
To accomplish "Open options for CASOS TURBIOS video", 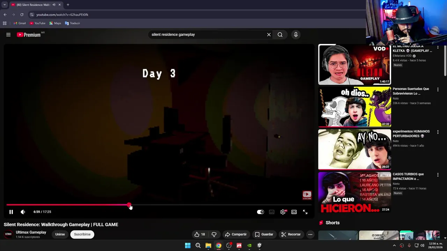I will point(438,175).
